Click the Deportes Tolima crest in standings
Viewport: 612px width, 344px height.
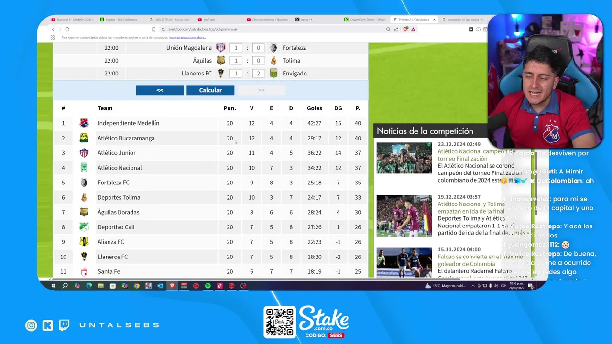coord(84,197)
